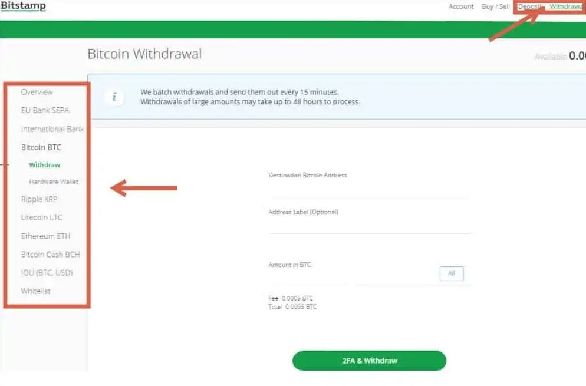Click the Available balance amount
The height and width of the screenshot is (386, 586).
point(577,56)
